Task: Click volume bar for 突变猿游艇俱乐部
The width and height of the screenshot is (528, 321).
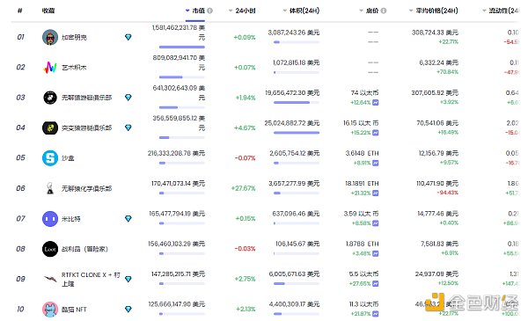Action: tap(297, 133)
